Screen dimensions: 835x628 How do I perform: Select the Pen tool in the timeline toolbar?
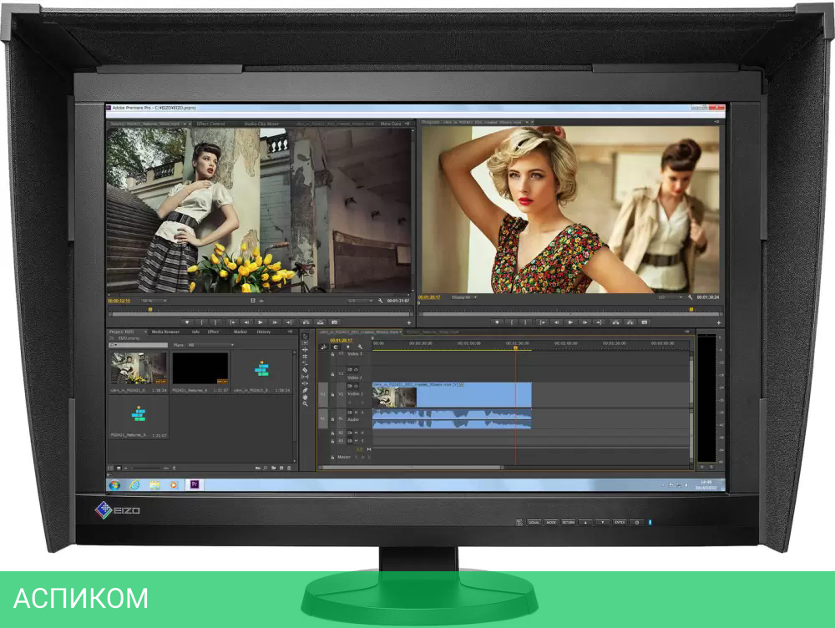click(x=305, y=389)
